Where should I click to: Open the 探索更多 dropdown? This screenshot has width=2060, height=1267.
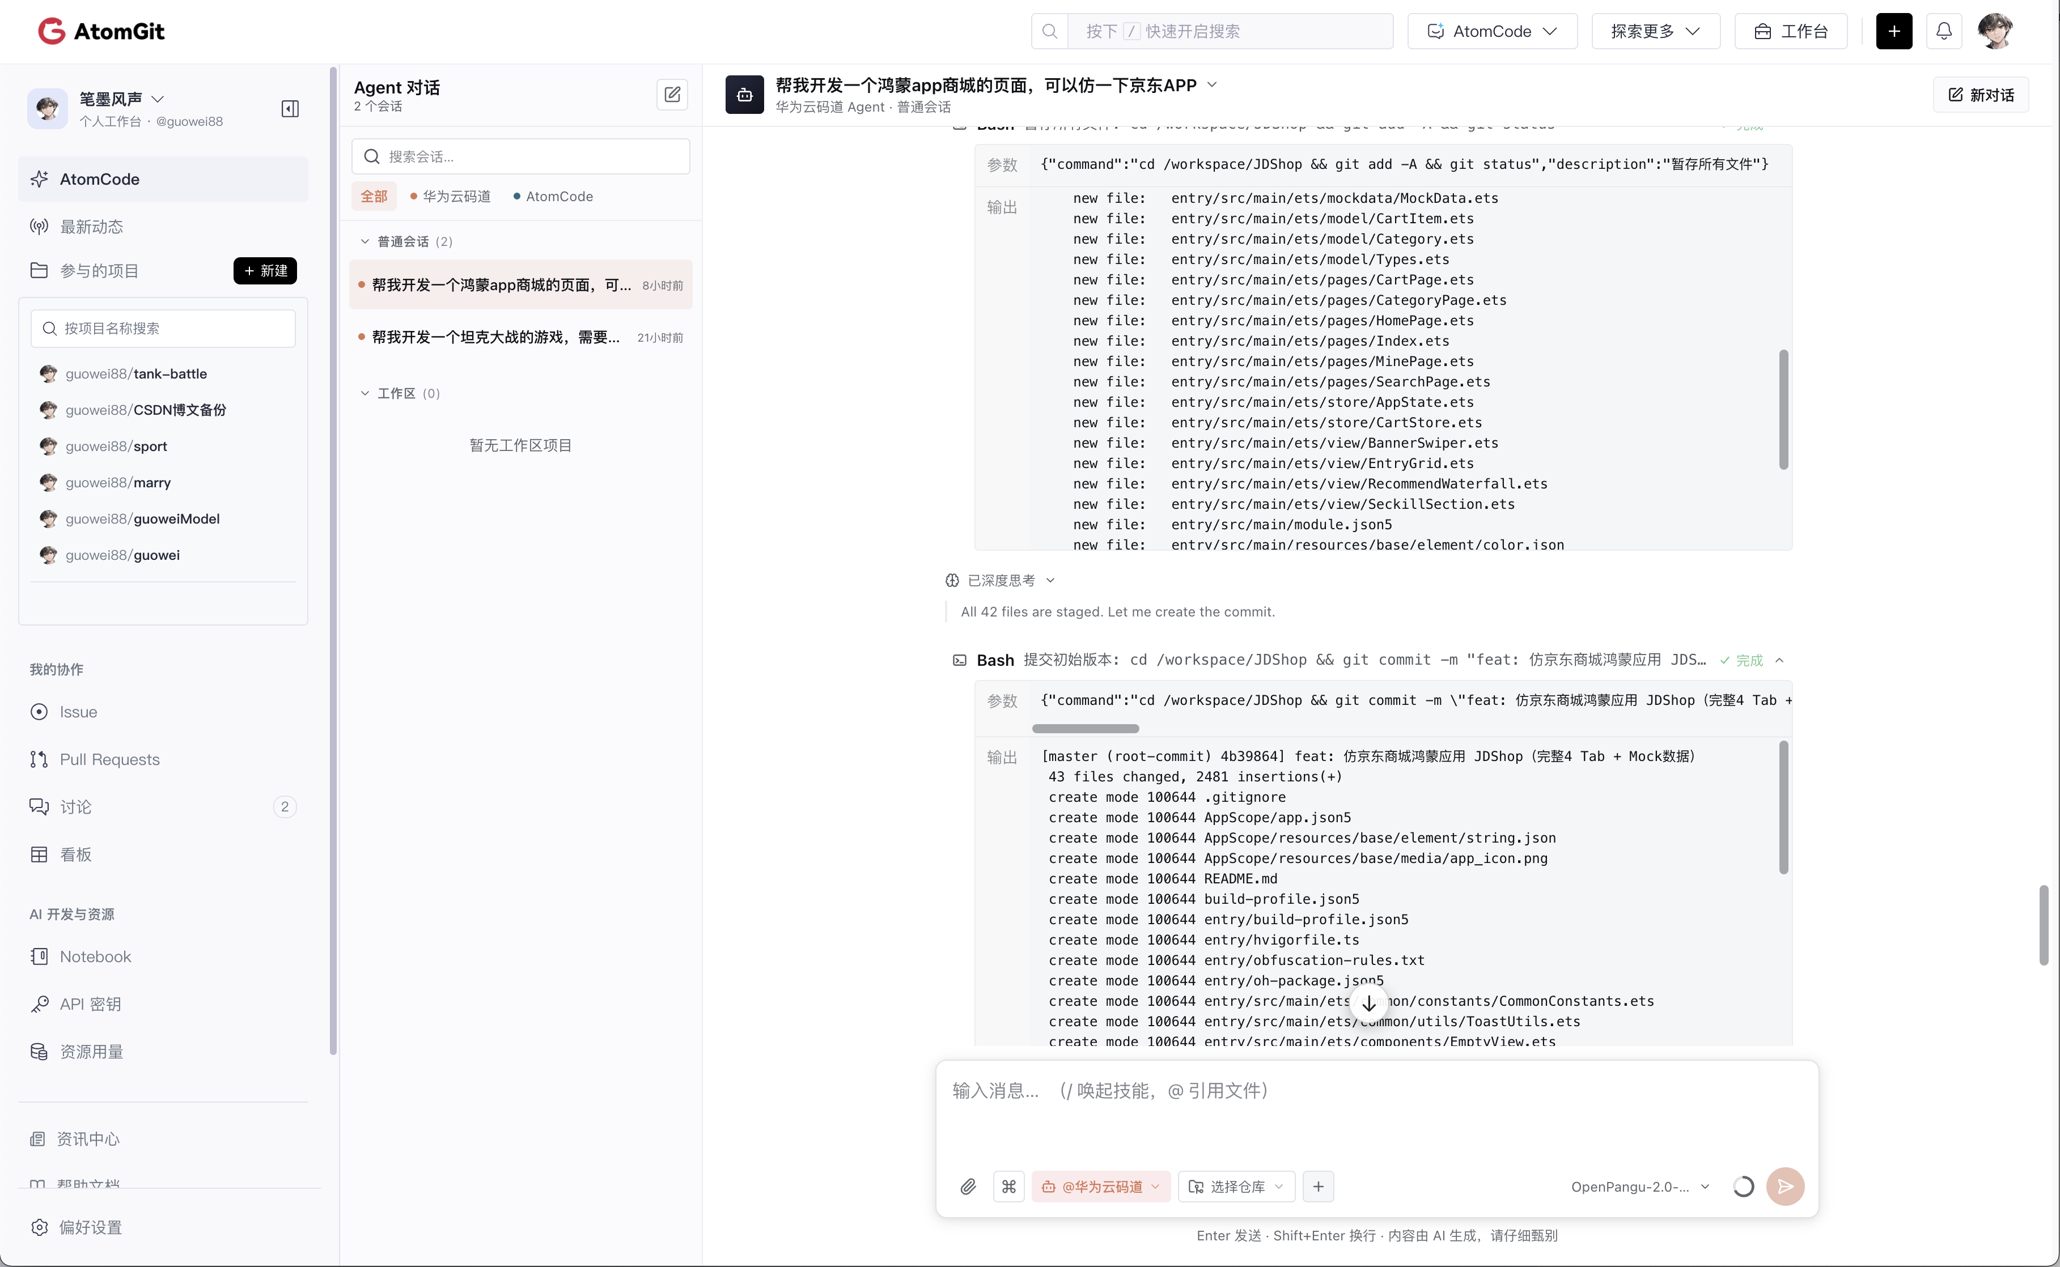click(x=1655, y=31)
